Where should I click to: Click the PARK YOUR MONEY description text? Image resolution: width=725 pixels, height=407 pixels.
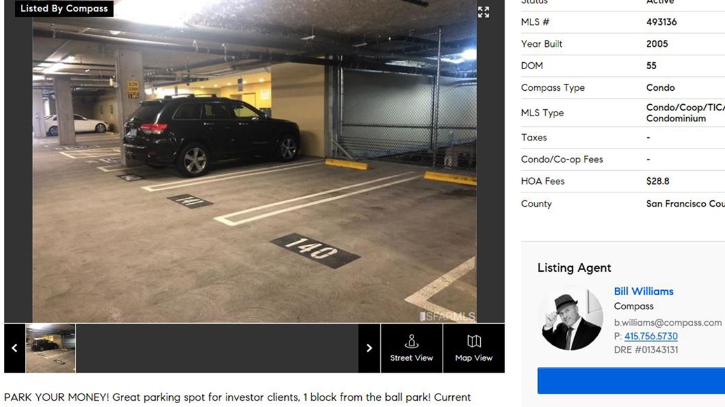pyautogui.click(x=237, y=397)
